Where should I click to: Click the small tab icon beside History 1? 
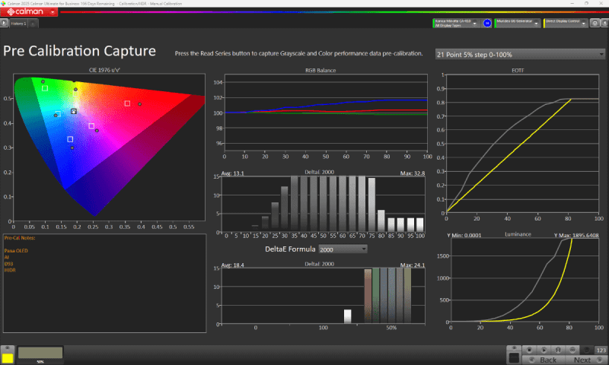click(x=32, y=24)
